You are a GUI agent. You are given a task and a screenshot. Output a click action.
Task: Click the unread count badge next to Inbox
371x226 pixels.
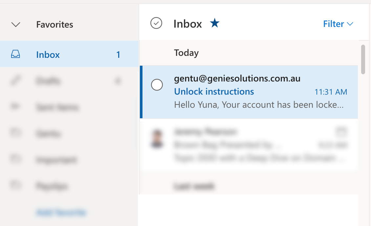[118, 55]
